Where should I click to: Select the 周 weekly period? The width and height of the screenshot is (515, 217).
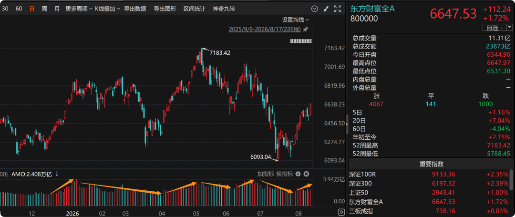tap(44, 9)
